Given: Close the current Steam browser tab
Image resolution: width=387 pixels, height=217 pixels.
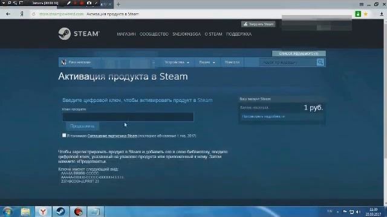Looking at the screenshot, I should tap(110, 4).
